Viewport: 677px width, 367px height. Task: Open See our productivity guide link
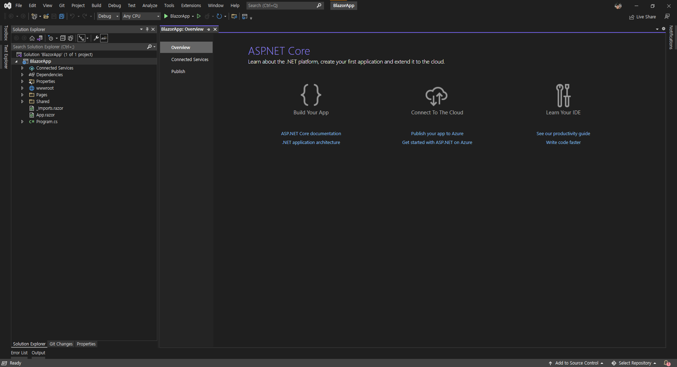pyautogui.click(x=563, y=134)
